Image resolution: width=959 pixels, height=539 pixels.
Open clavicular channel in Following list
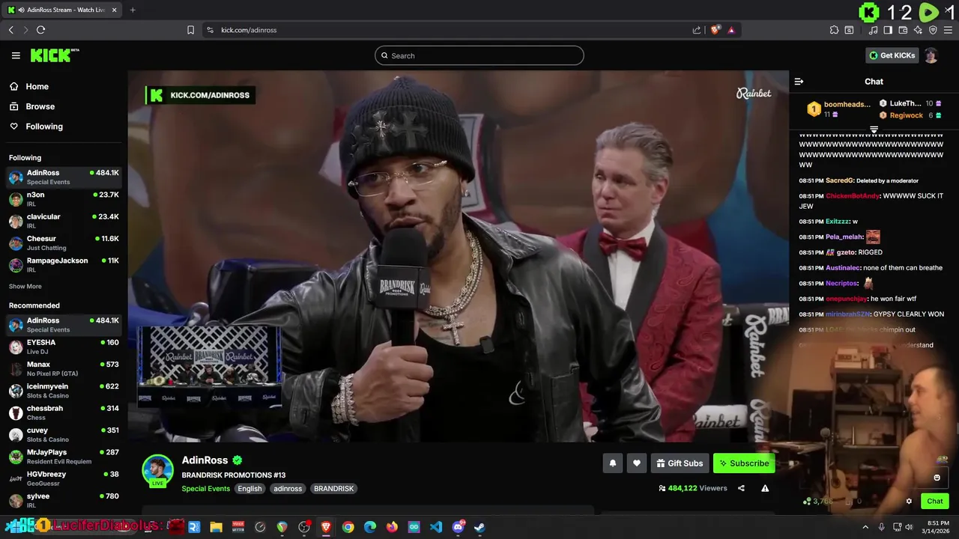[x=64, y=221]
